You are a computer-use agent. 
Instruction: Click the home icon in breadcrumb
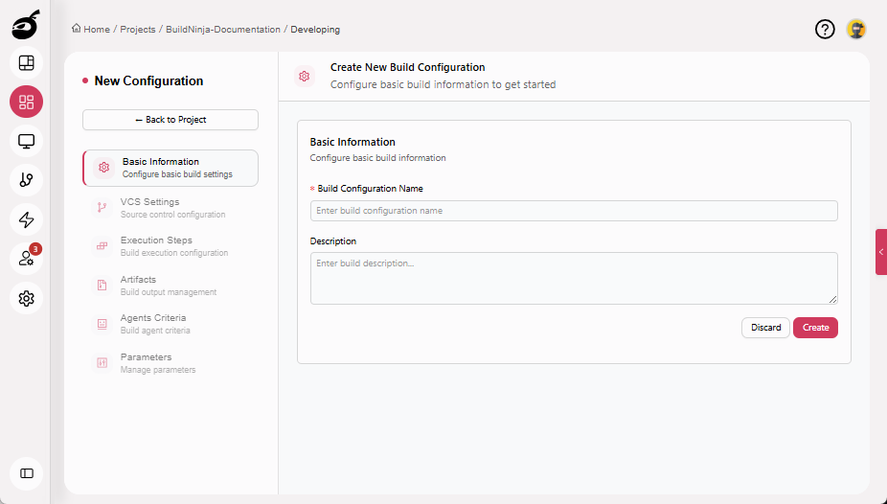pos(77,29)
